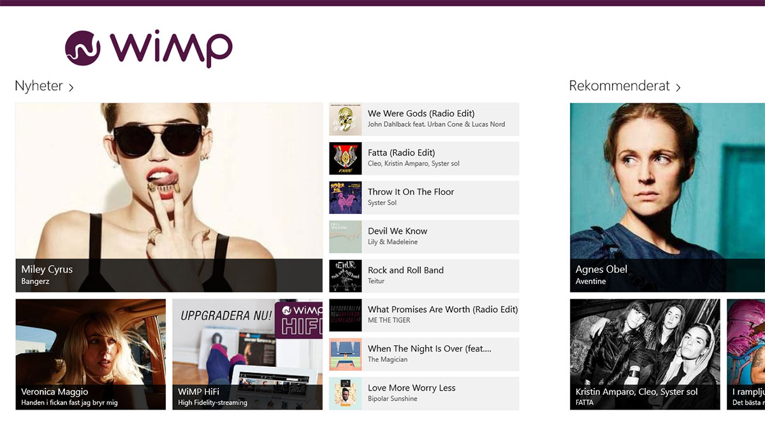
Task: Click the Love More Worry Less cover thumbnail
Action: [346, 393]
